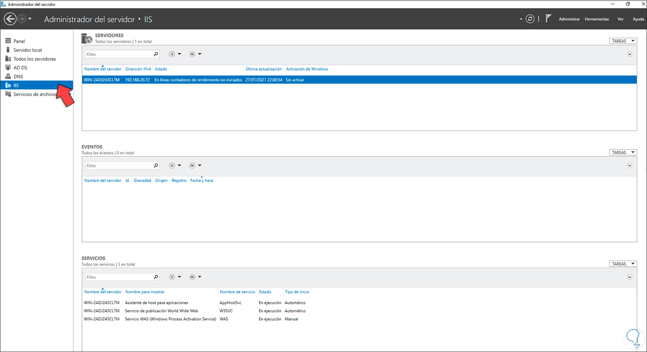
Task: Open the Servicios saved queries button
Action: [195, 277]
